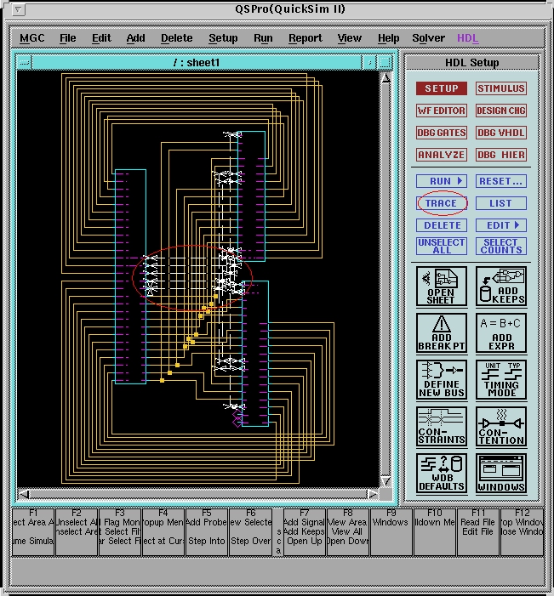Open the Add Expr tool
The image size is (554, 596).
point(501,332)
